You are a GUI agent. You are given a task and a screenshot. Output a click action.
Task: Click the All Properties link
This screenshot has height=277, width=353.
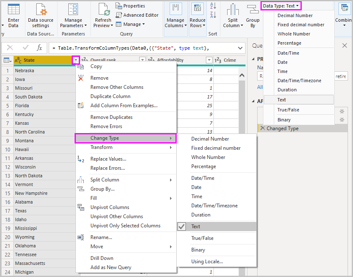click(260, 87)
